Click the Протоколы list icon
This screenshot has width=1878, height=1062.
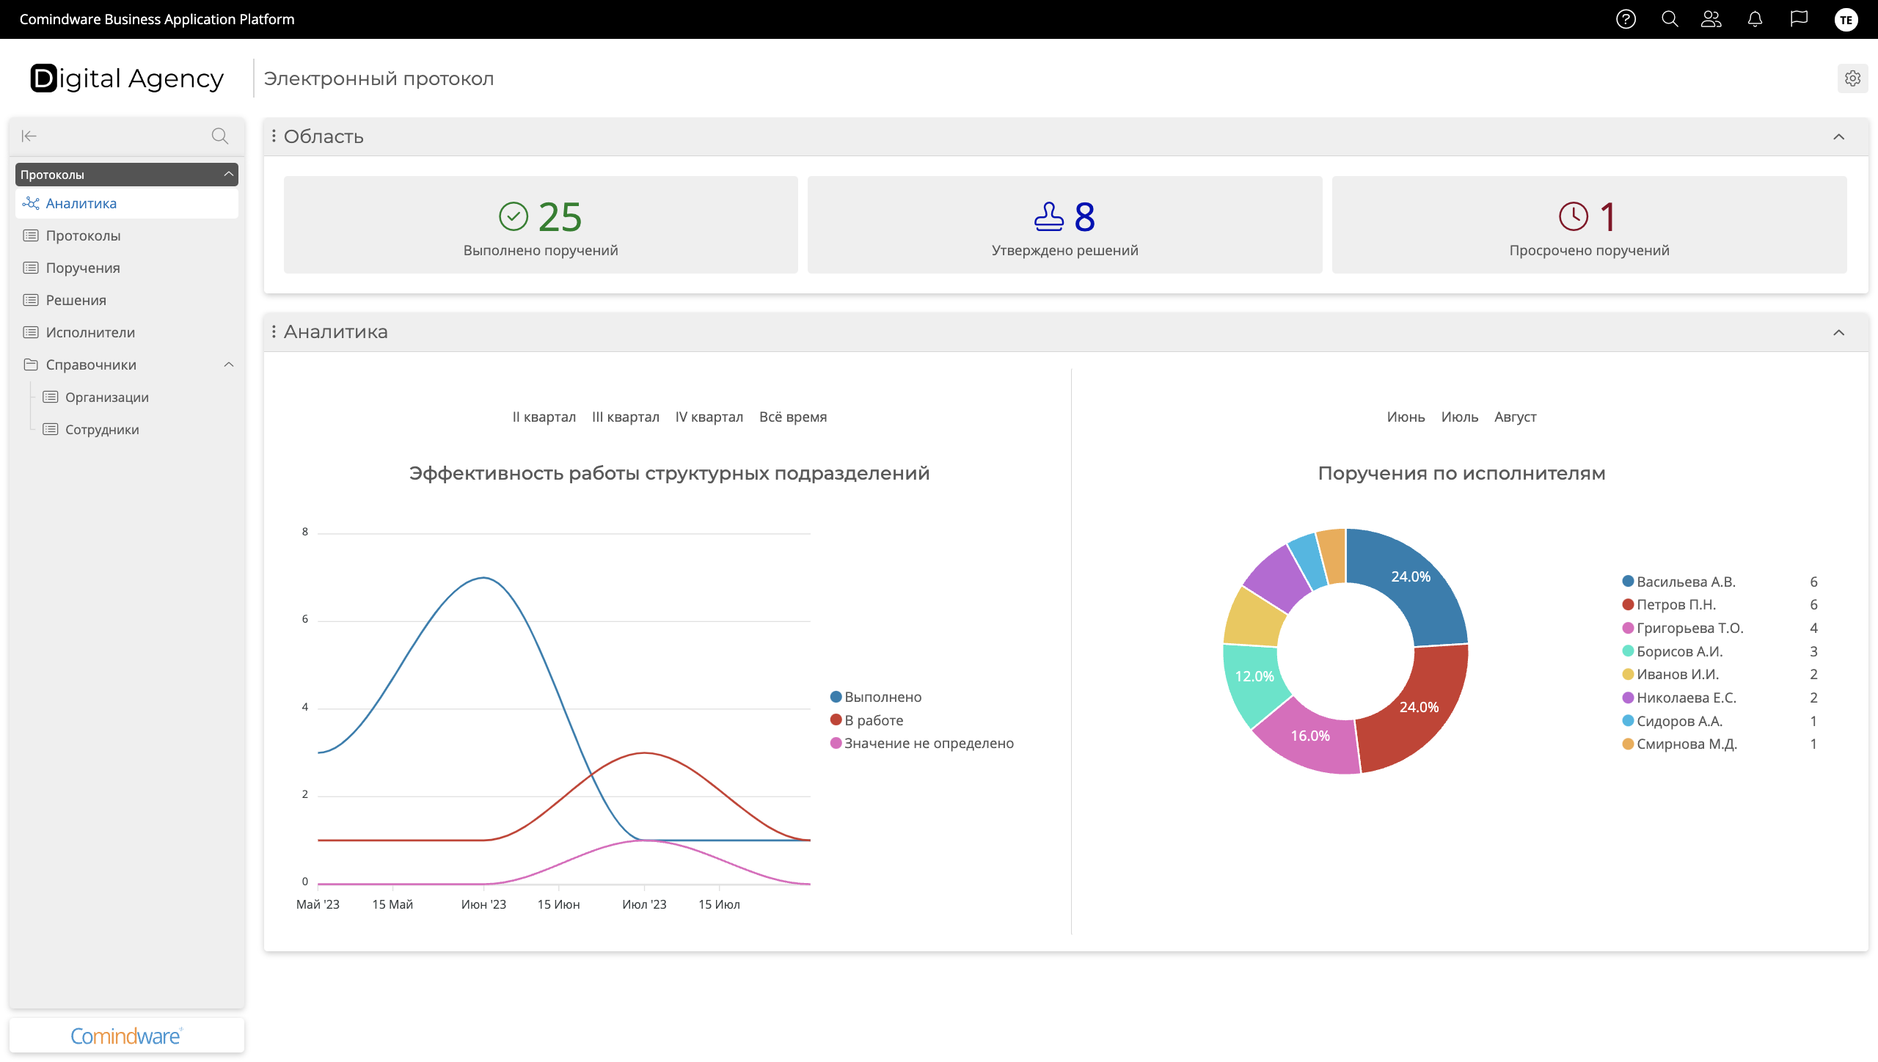pos(31,235)
